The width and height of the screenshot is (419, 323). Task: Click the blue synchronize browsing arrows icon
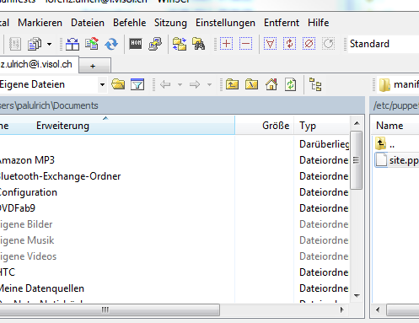pos(111,44)
